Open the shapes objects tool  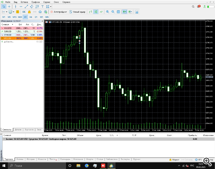tap(48, 6)
